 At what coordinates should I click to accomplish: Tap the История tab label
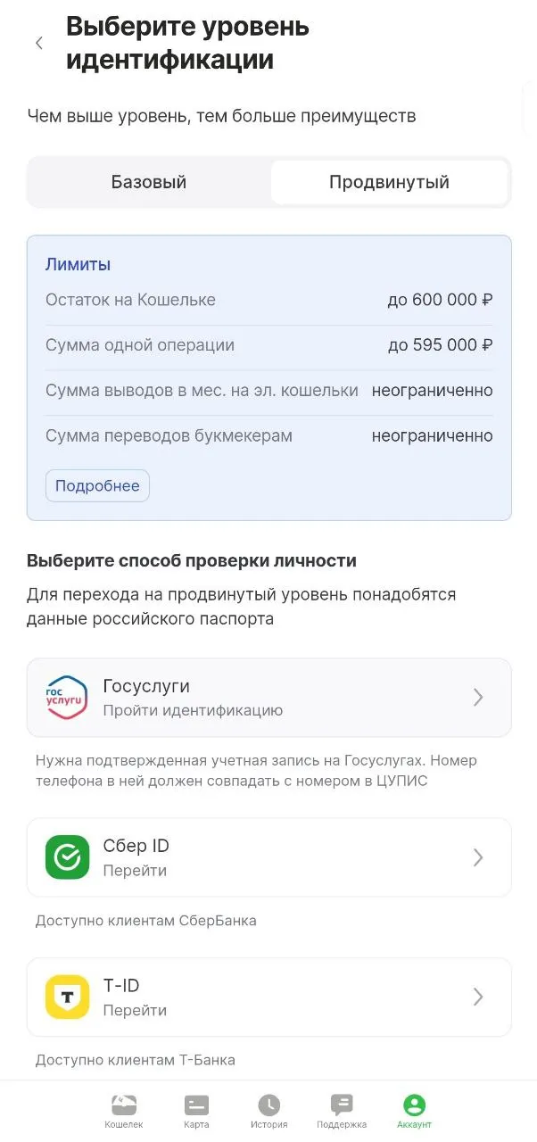pos(268,1125)
